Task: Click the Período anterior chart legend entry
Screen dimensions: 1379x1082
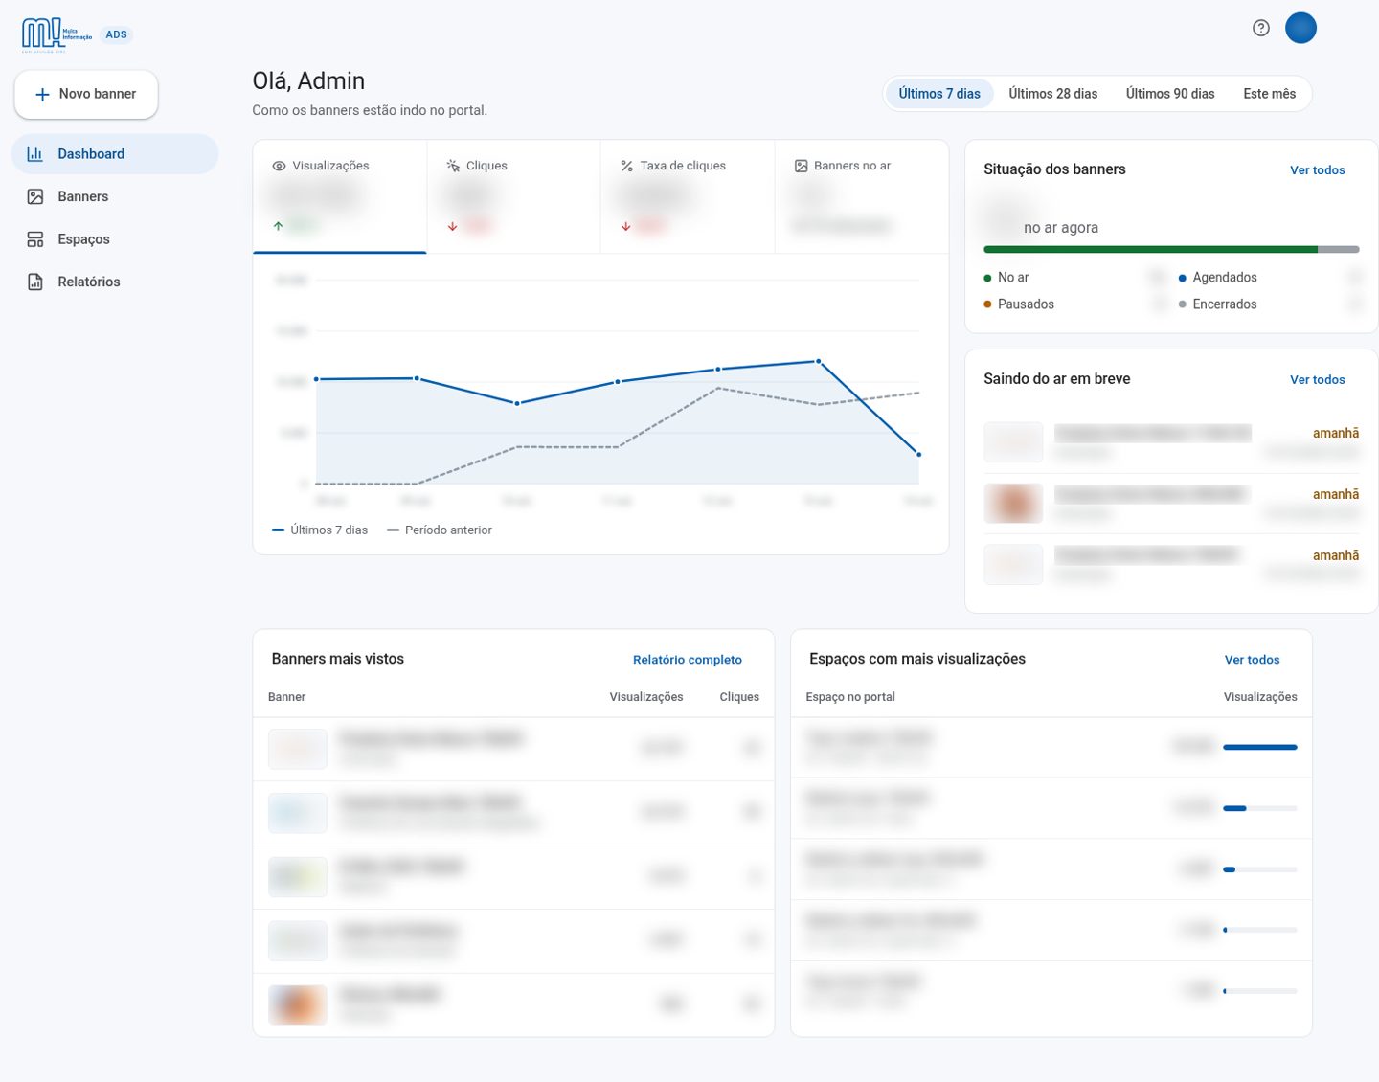Action: pyautogui.click(x=440, y=530)
